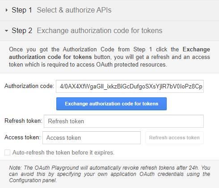Click the 'Refresh token:' field label
Screen dimensions: 219x188
pos(23,121)
